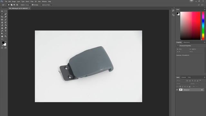Open the Properties panel menu

click(205, 42)
